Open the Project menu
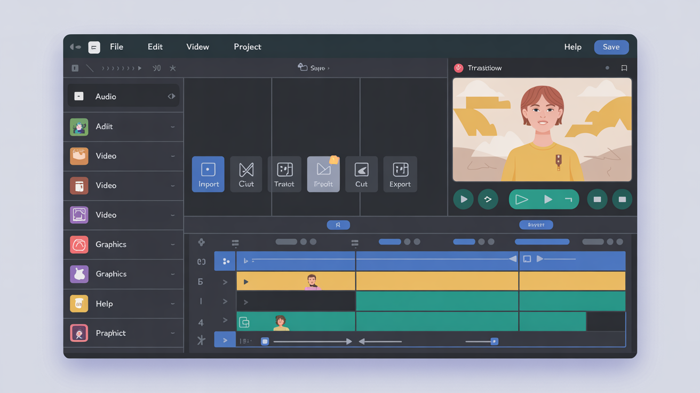Viewport: 700px width, 393px height. pyautogui.click(x=248, y=47)
